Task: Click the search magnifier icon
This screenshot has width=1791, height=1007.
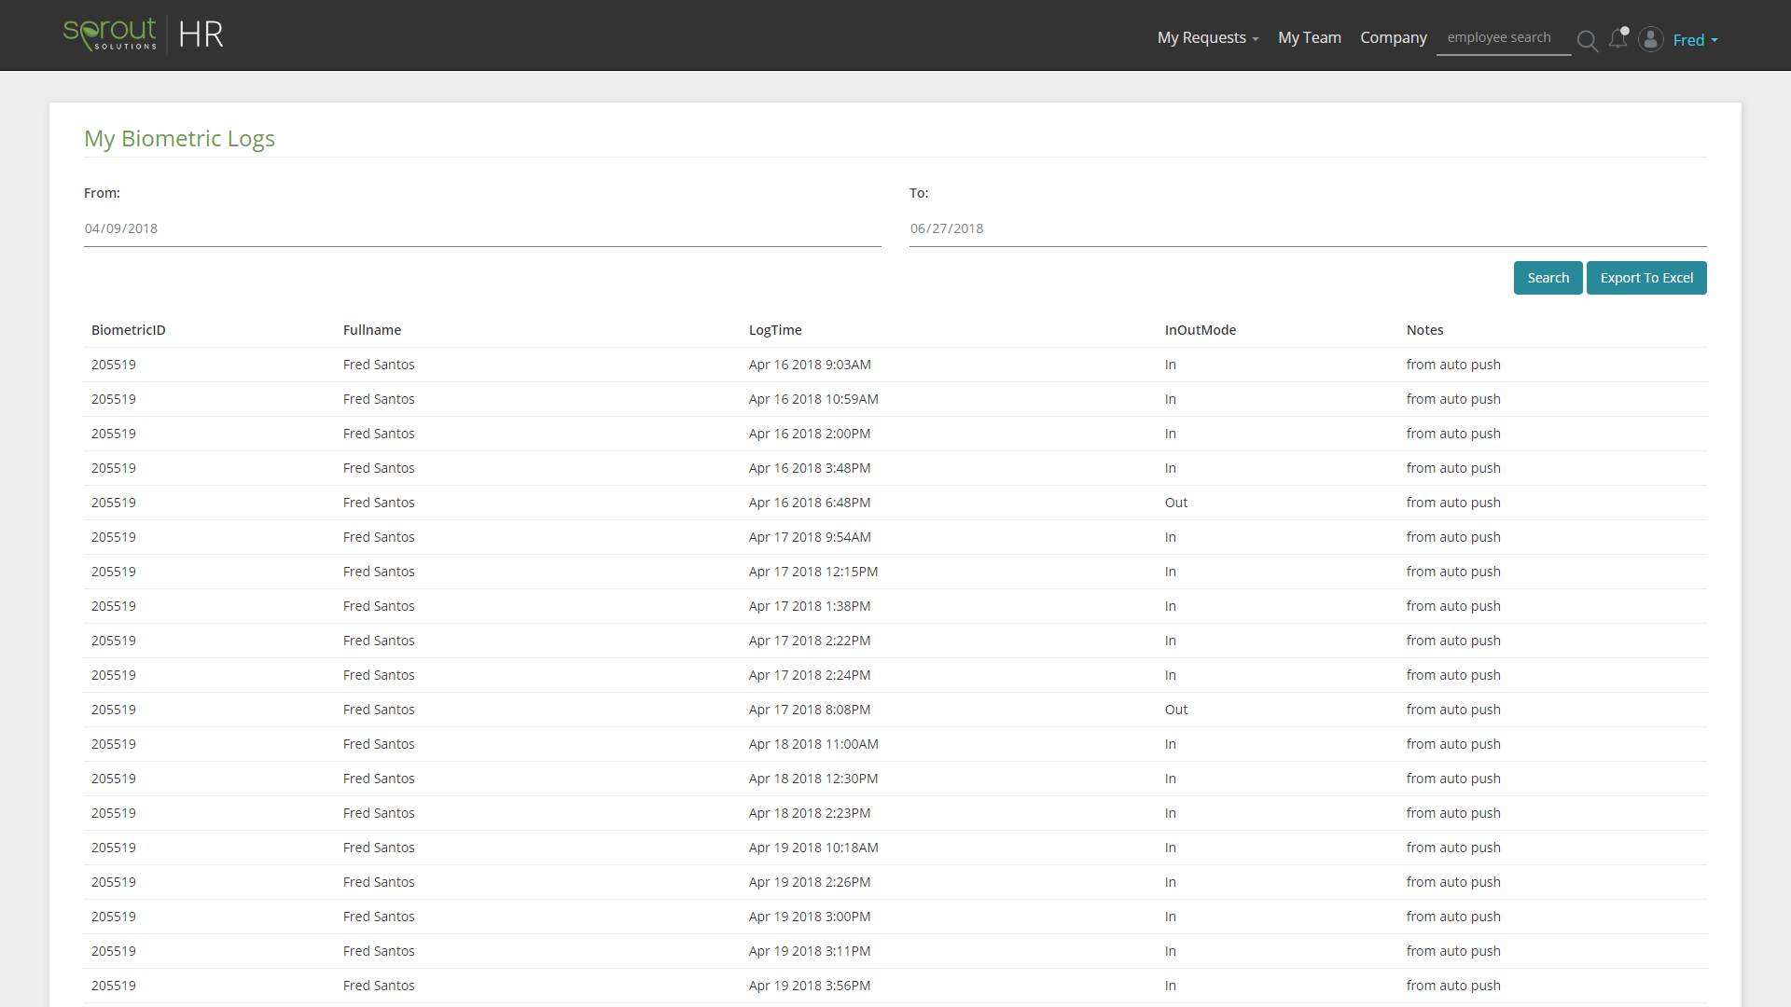Action: coord(1588,41)
